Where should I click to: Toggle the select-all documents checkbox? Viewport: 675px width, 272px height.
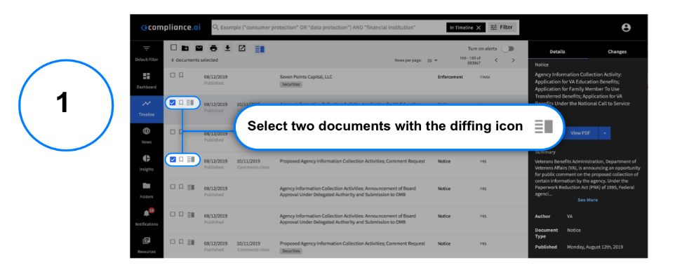(x=173, y=48)
